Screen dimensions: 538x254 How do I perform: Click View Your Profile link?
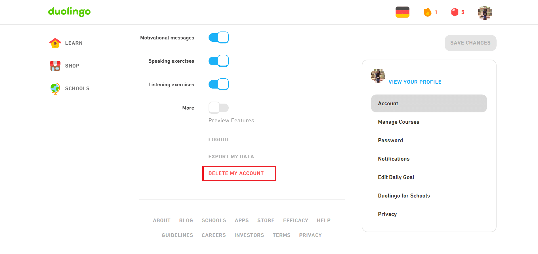tap(415, 82)
